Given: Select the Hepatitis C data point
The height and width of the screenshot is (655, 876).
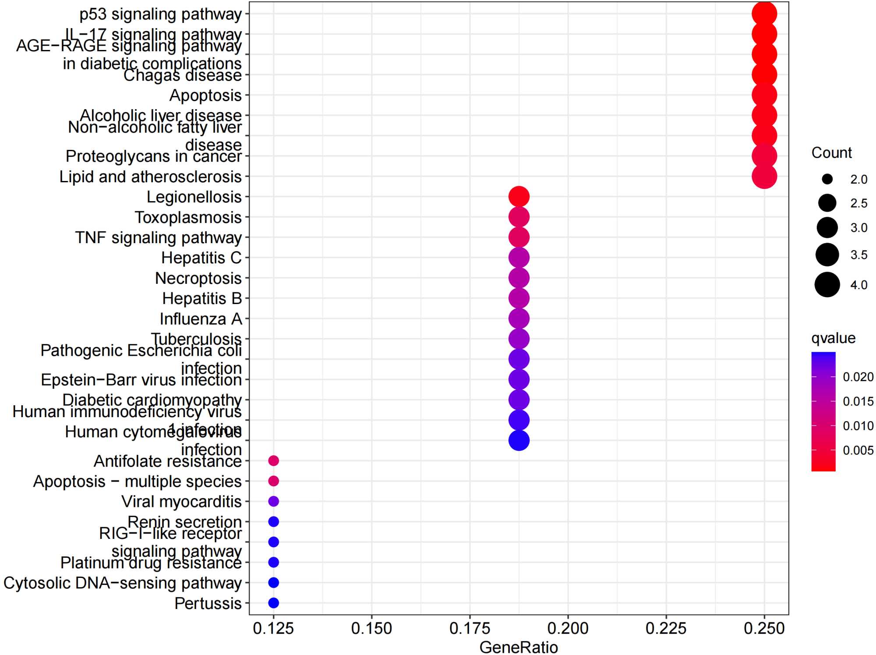Looking at the screenshot, I should (x=519, y=258).
